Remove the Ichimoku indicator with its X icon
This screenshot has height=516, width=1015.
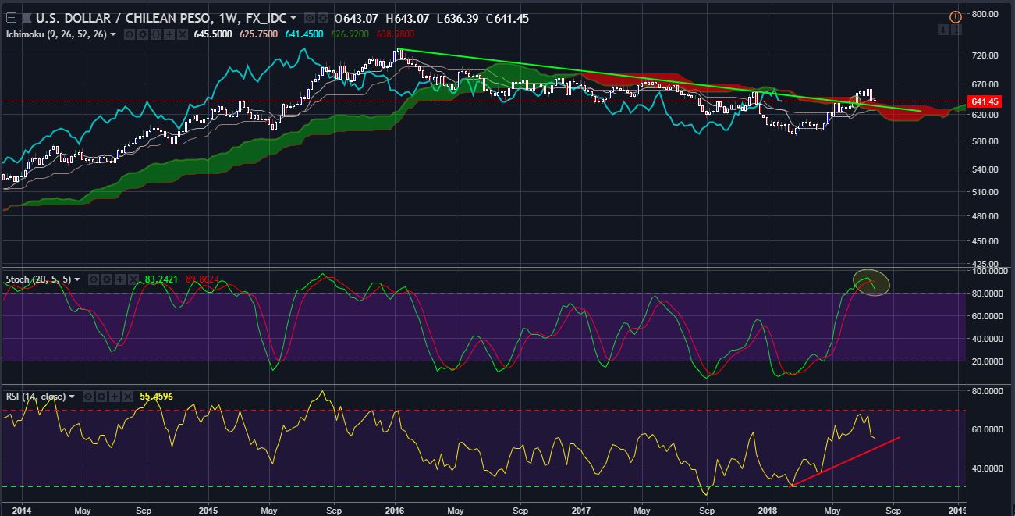click(182, 34)
